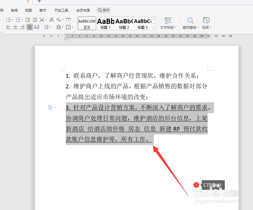The image size is (253, 210).
Task: Click the increase indent icon
Action: (35, 20)
